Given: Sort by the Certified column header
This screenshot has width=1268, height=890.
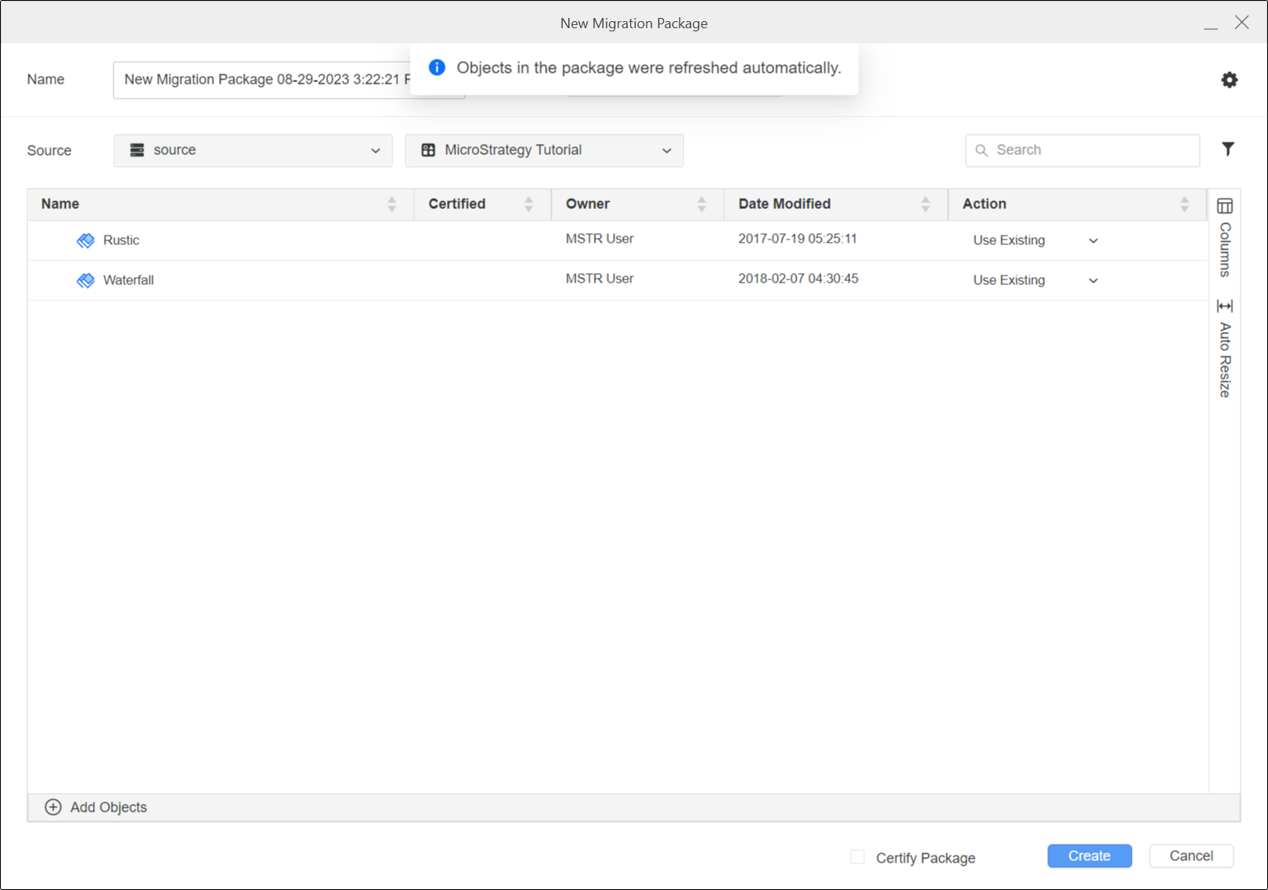Looking at the screenshot, I should coord(528,204).
